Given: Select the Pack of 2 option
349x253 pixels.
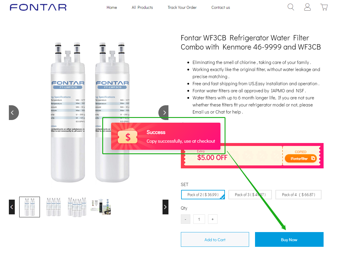Looking at the screenshot, I should click(x=203, y=195).
